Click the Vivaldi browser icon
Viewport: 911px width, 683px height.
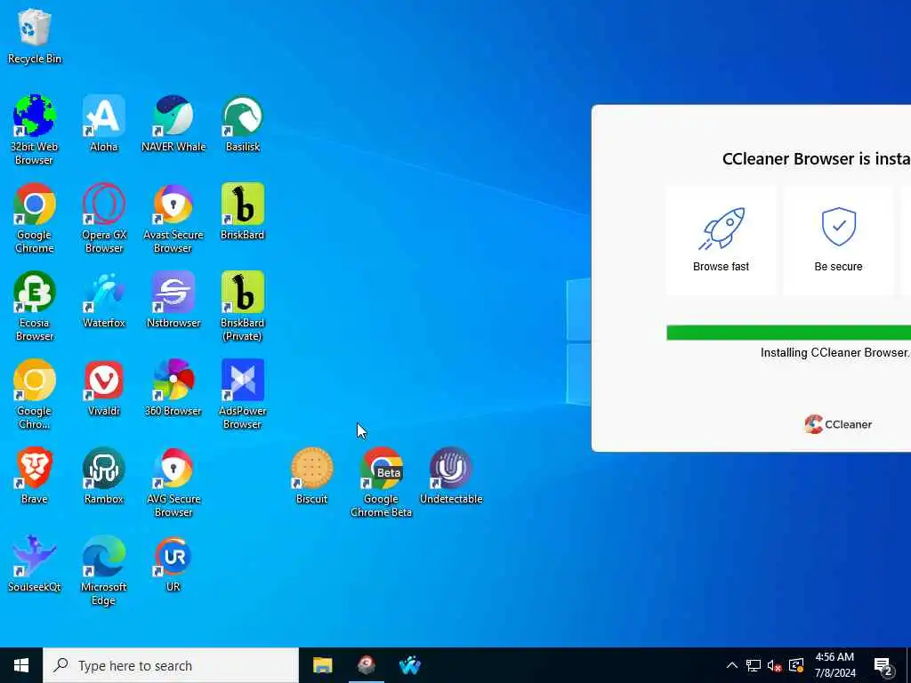pyautogui.click(x=104, y=389)
